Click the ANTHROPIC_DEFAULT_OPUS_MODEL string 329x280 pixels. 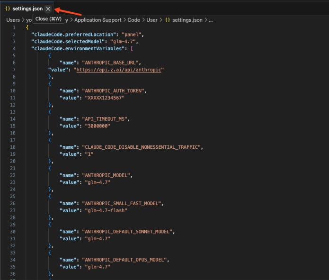[x=124, y=260]
